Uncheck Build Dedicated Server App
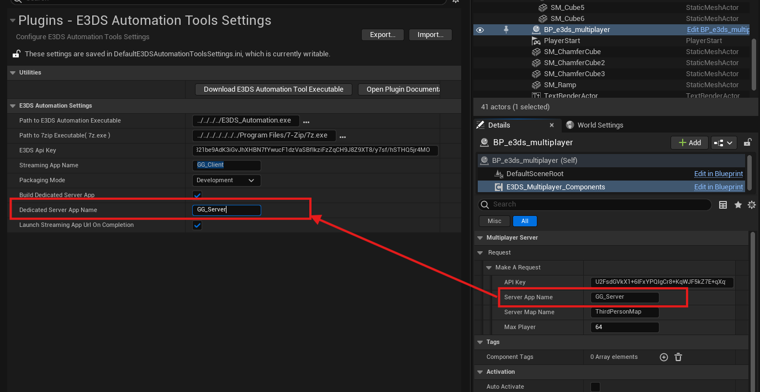 [x=197, y=195]
